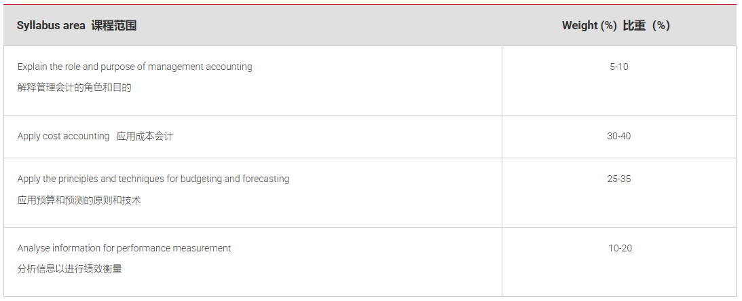Click the 25-35 weight value
Image resolution: width=742 pixels, height=301 pixels.
tap(618, 179)
